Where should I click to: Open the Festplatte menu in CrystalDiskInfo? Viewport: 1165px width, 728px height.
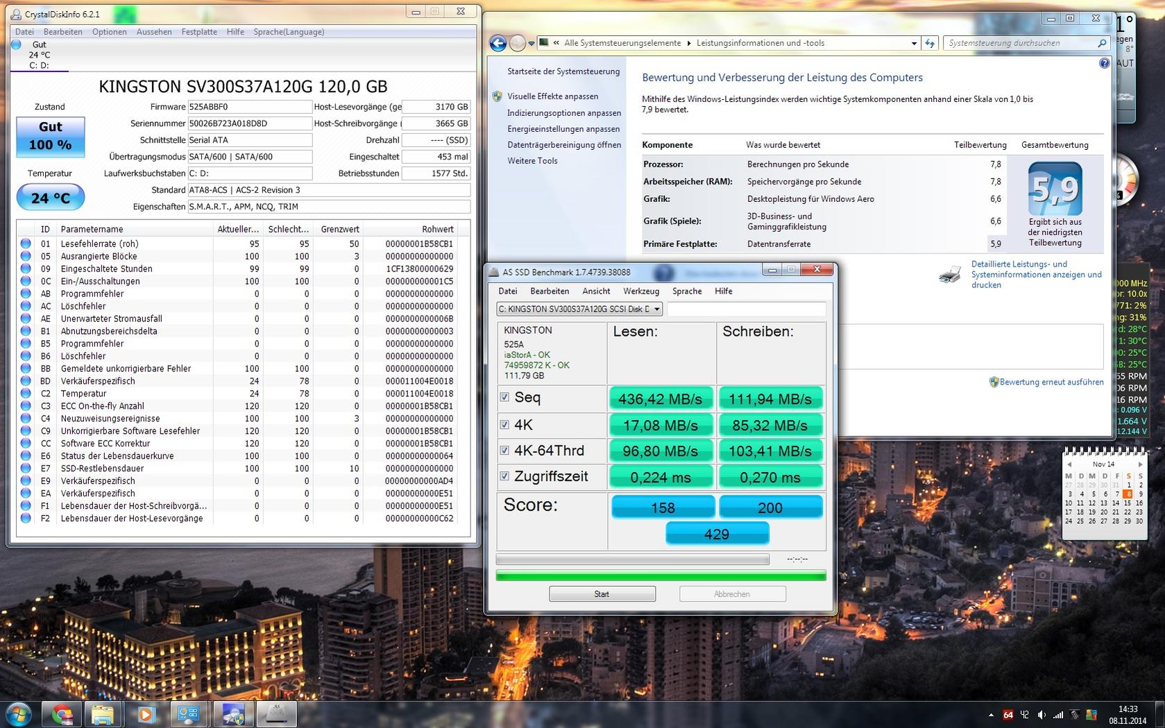pyautogui.click(x=199, y=32)
